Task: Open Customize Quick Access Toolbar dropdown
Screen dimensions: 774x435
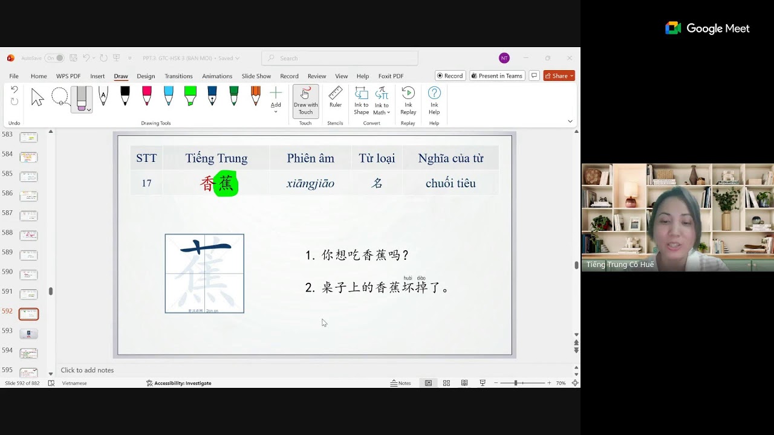Action: [129, 58]
